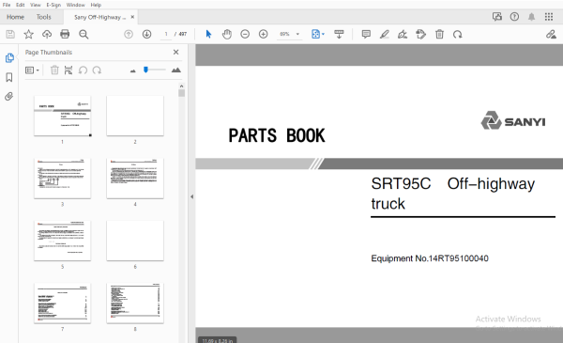Toggle the Page Thumbnails panel icon

pos(9,58)
